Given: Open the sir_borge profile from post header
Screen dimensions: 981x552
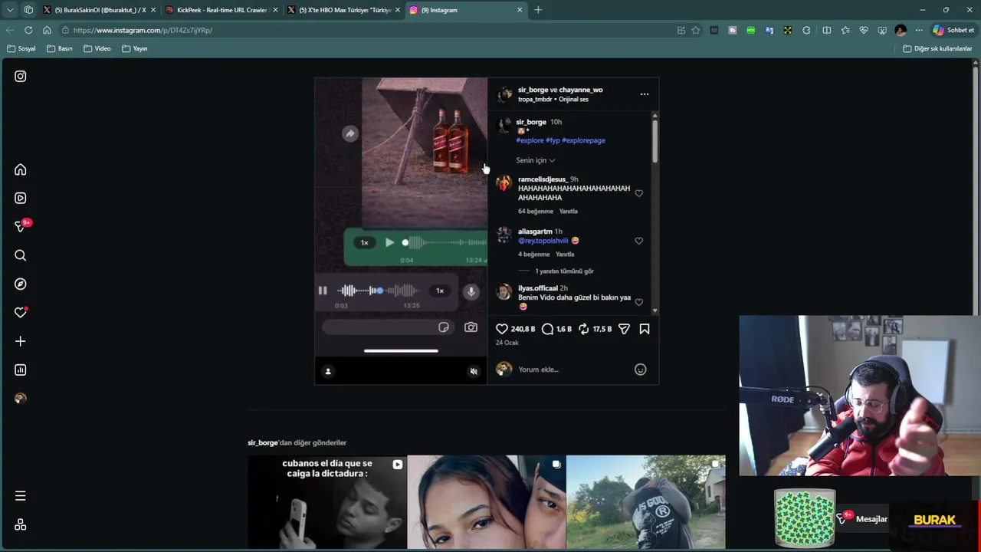Looking at the screenshot, I should point(533,90).
